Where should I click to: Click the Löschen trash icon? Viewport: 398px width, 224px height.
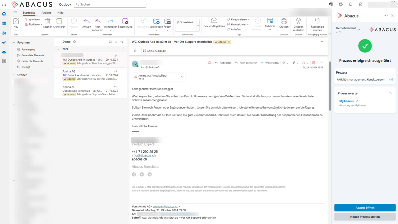(x=48, y=21)
